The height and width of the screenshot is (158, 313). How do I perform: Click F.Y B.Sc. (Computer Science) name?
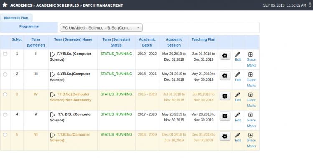[71, 57]
